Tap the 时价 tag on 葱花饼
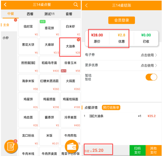Image resolution: width=162 pixels, height=156 pixels. (x=43, y=22)
